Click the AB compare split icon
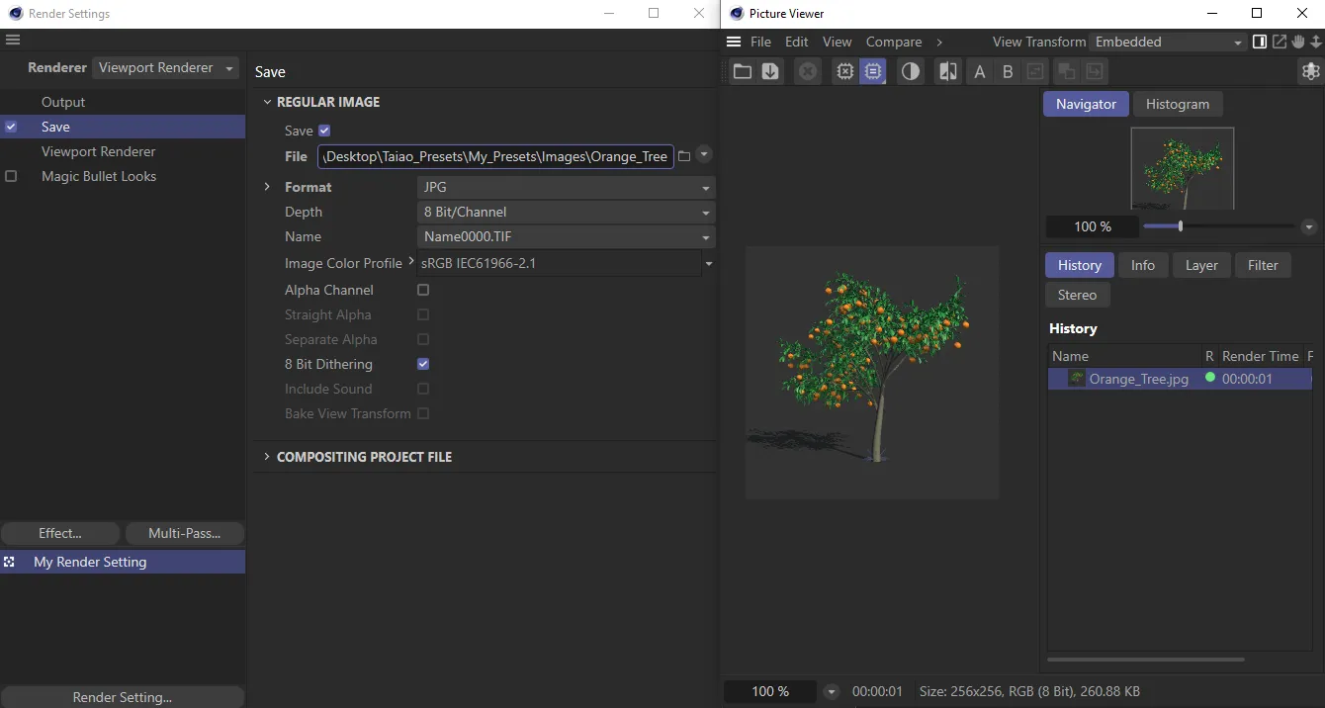The height and width of the screenshot is (708, 1325). 947,71
